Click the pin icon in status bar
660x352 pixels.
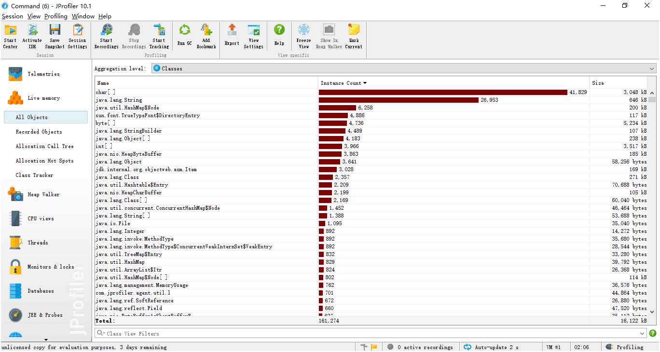(364, 347)
